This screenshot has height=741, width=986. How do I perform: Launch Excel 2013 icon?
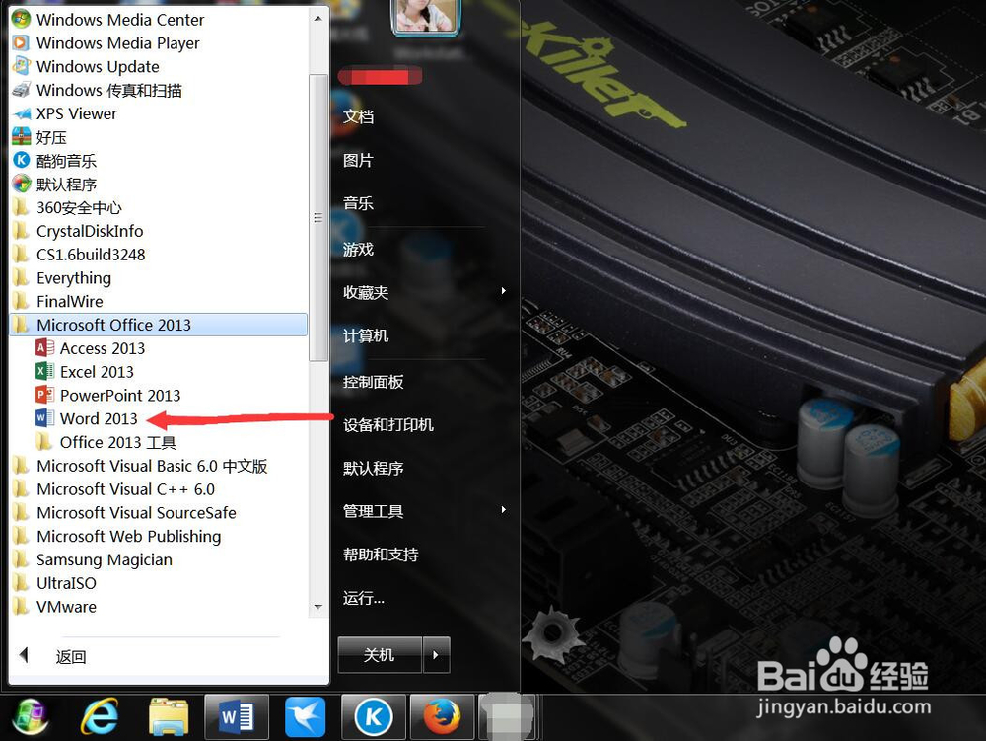coord(44,371)
